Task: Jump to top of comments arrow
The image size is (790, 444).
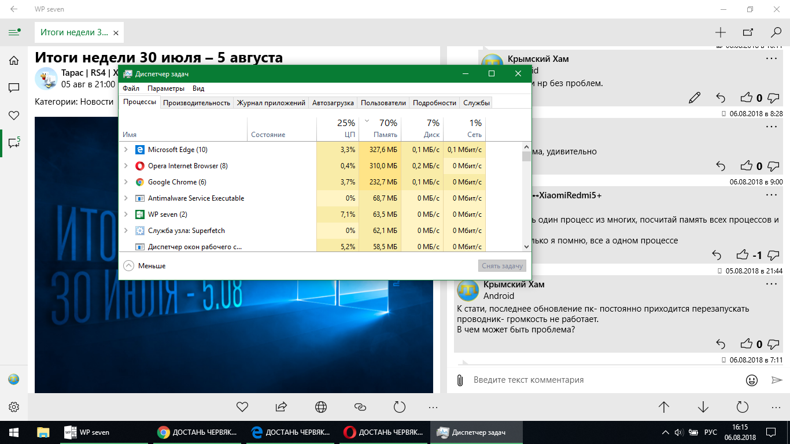Action: (x=664, y=407)
